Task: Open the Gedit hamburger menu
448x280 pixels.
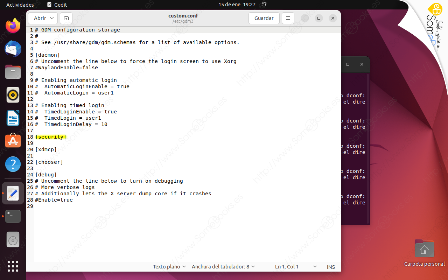Action: [x=288, y=18]
